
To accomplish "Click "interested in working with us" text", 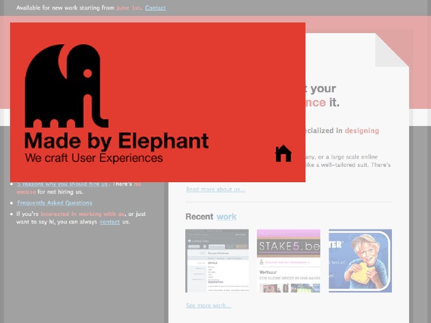I will [x=82, y=214].
